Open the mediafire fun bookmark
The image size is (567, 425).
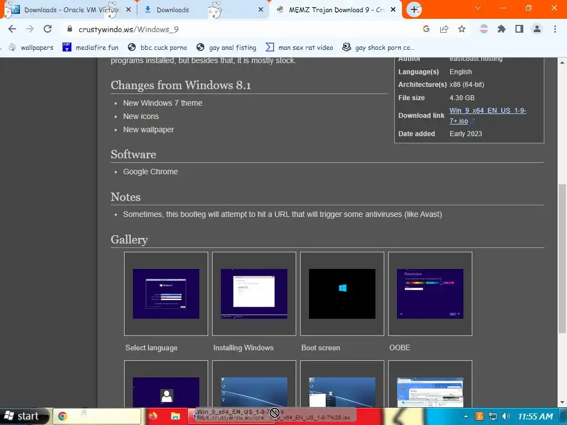[x=91, y=48]
